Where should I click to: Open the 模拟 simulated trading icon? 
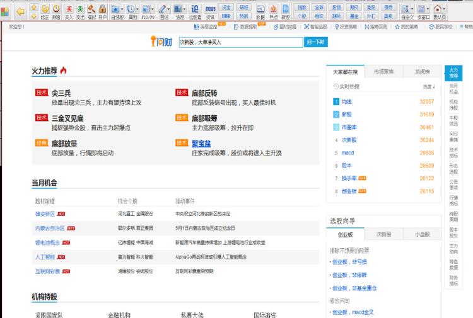point(91,11)
